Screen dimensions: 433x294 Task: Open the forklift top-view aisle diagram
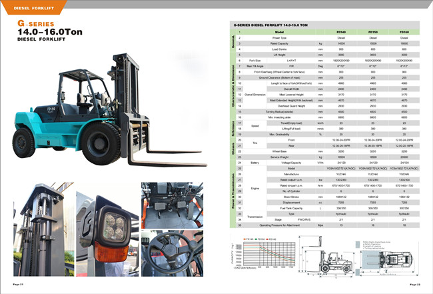(386, 258)
